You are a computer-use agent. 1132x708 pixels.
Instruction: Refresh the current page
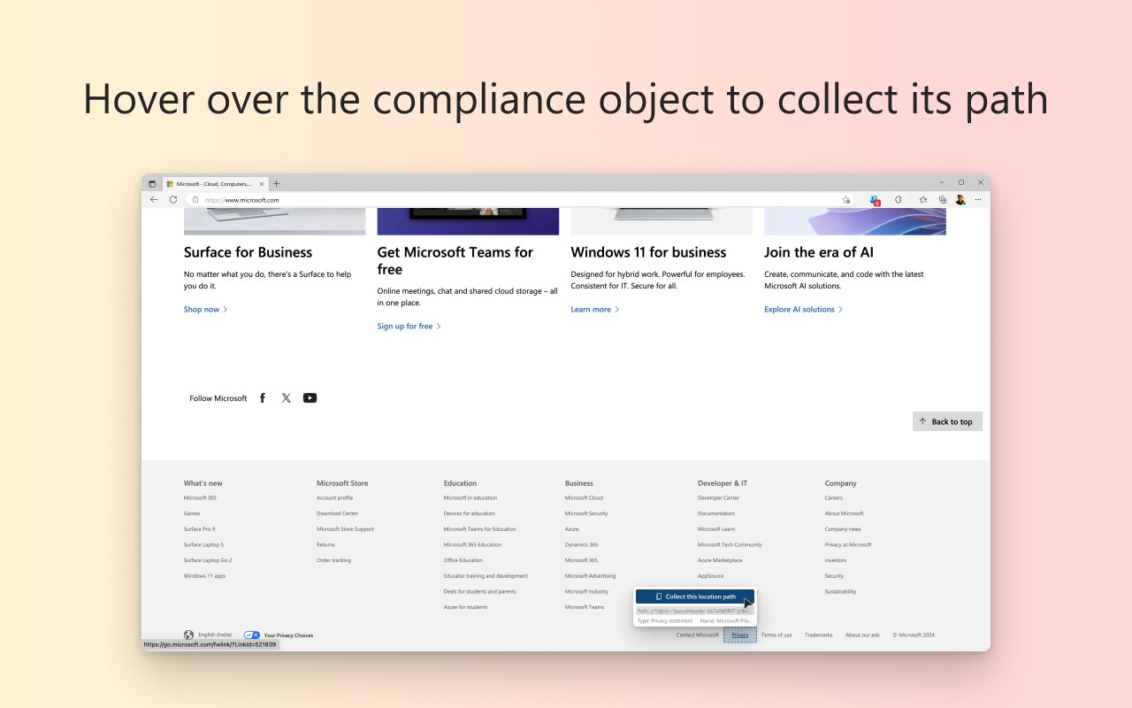pyautogui.click(x=173, y=200)
